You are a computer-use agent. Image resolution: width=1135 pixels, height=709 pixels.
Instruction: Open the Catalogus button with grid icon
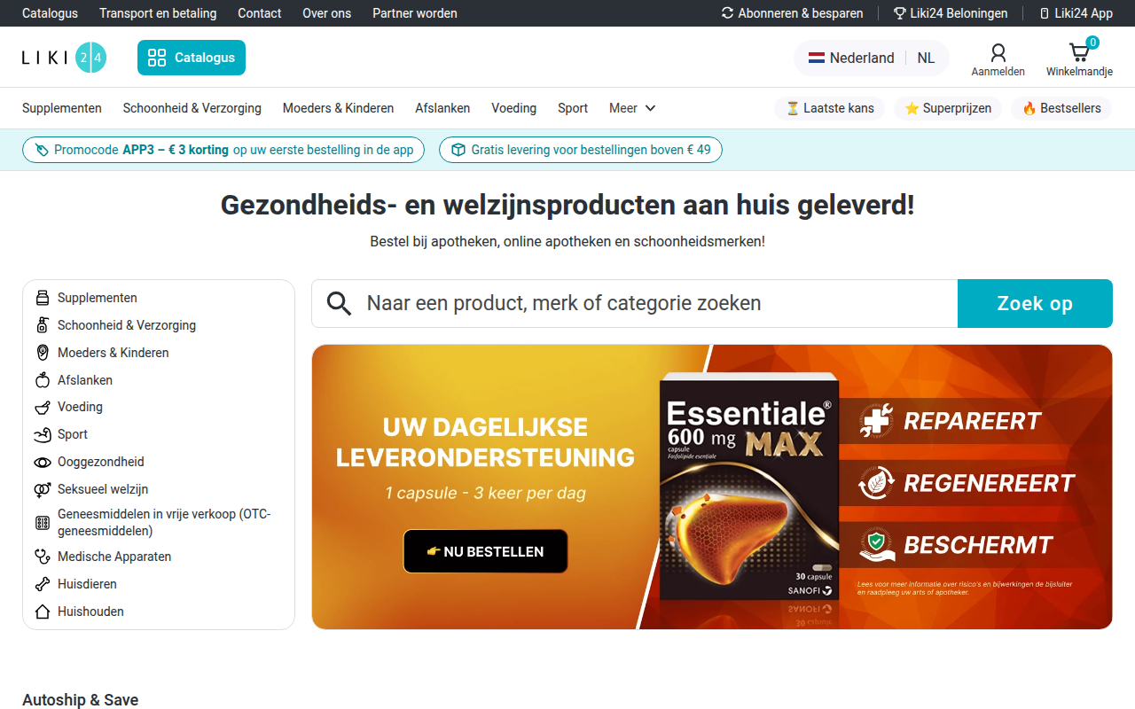click(192, 58)
